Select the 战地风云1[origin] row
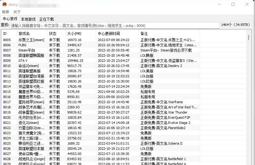The width and height of the screenshot is (255, 165). pos(124,159)
